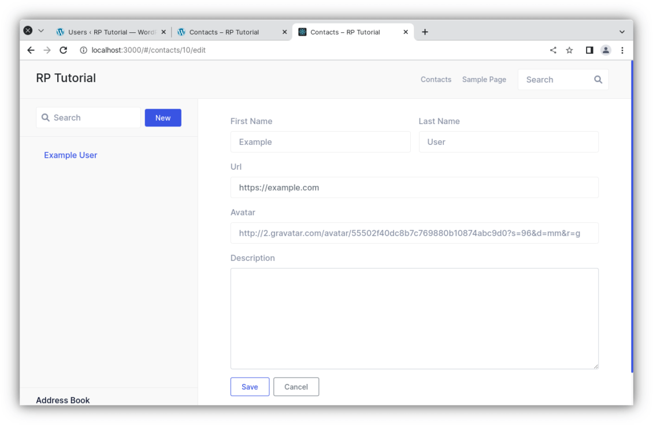Reload the page with refresh icon

pos(64,50)
